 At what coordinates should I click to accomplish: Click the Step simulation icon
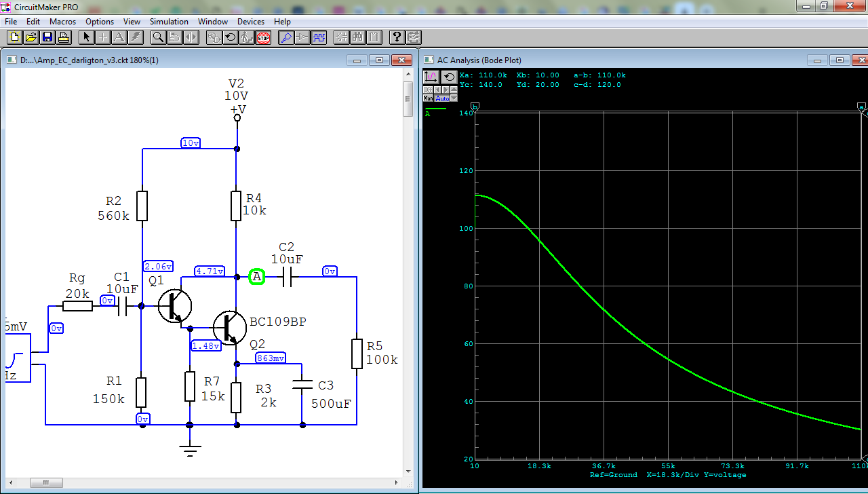[247, 37]
